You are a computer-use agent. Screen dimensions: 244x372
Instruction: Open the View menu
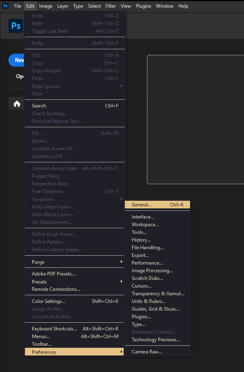tap(126, 6)
